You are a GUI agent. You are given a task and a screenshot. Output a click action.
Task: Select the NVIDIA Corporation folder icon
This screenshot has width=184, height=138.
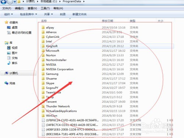coord(43,69)
